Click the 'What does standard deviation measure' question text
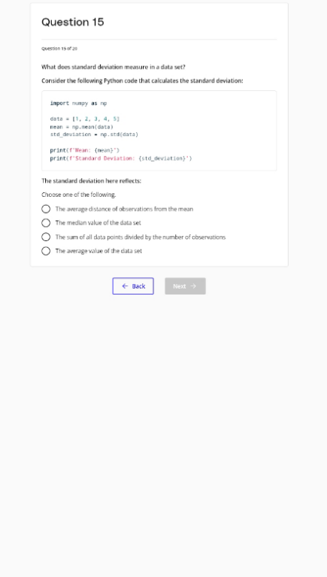This screenshot has width=327, height=577. (114, 67)
